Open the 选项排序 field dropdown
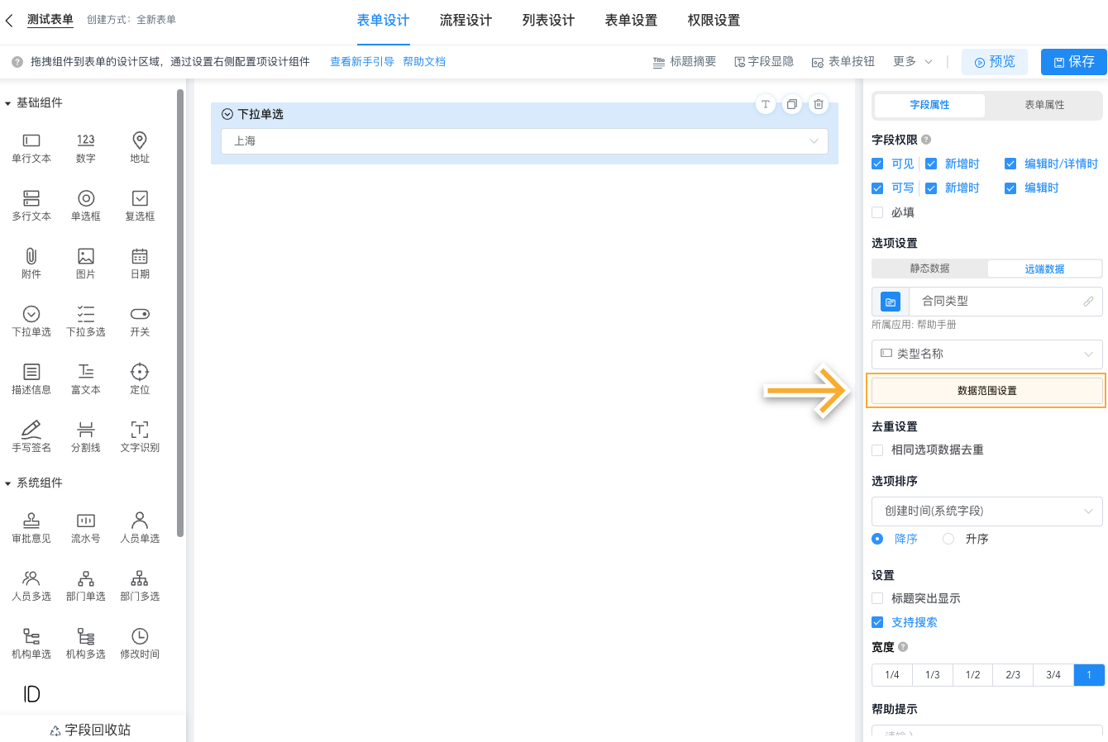 pyautogui.click(x=986, y=511)
